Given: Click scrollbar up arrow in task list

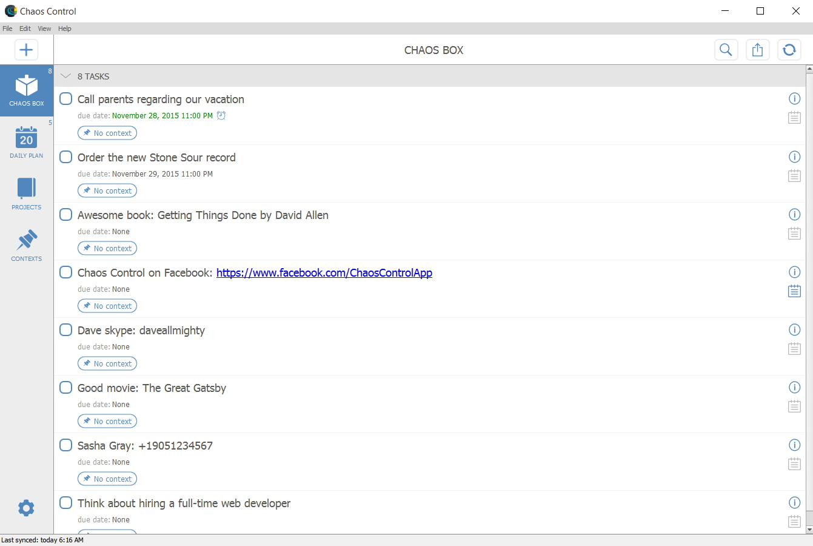Looking at the screenshot, I should point(809,69).
